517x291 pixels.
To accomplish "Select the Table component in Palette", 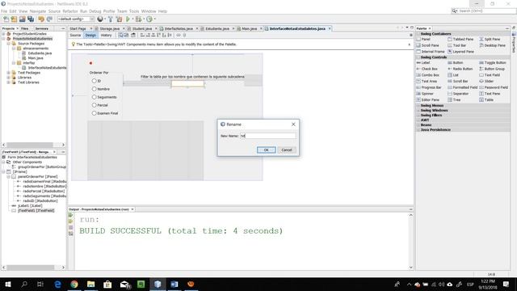I will click(486, 99).
